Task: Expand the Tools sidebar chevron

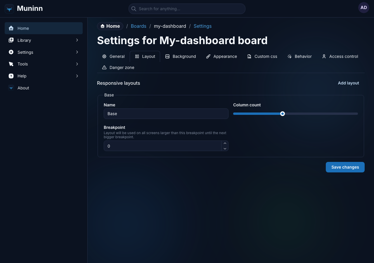Action: 77,64
